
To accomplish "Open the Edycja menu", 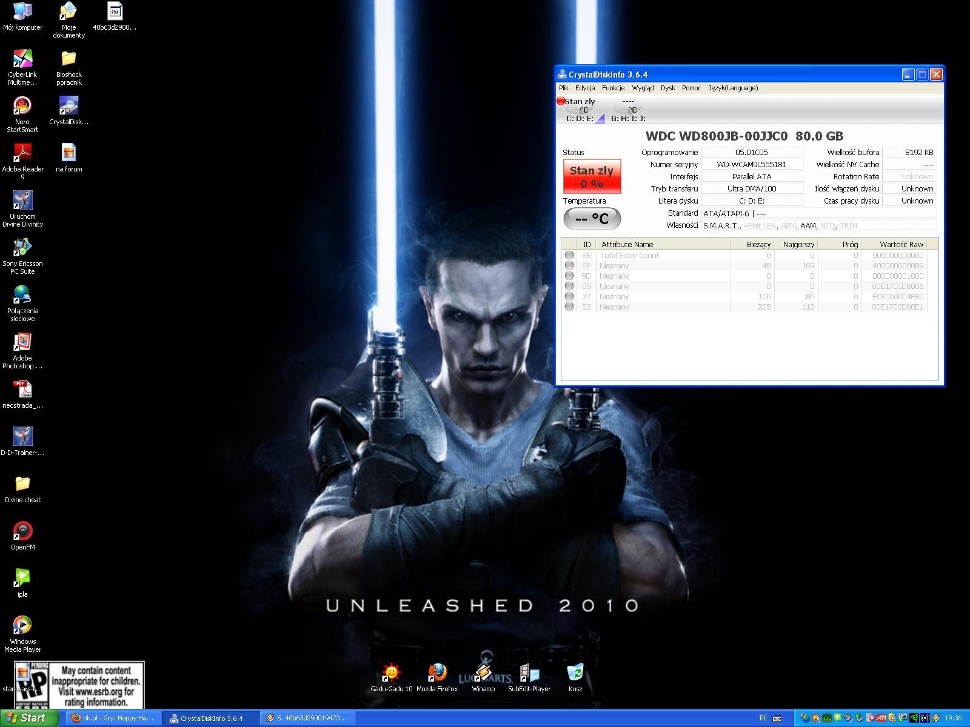I will pos(585,88).
